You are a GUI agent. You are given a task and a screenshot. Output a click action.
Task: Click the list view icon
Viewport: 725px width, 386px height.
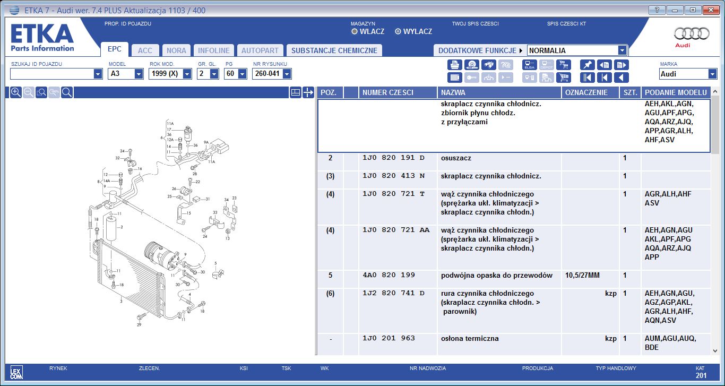click(455, 78)
